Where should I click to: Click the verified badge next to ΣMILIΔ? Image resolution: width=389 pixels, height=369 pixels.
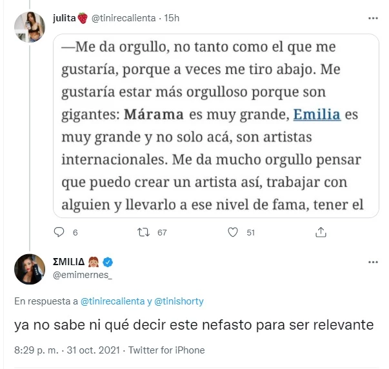click(x=109, y=263)
